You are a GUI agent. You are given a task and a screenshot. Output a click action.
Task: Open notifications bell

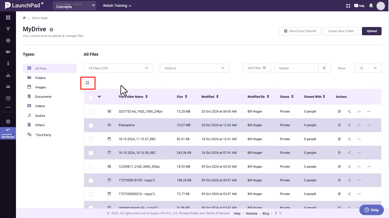coord(371,6)
